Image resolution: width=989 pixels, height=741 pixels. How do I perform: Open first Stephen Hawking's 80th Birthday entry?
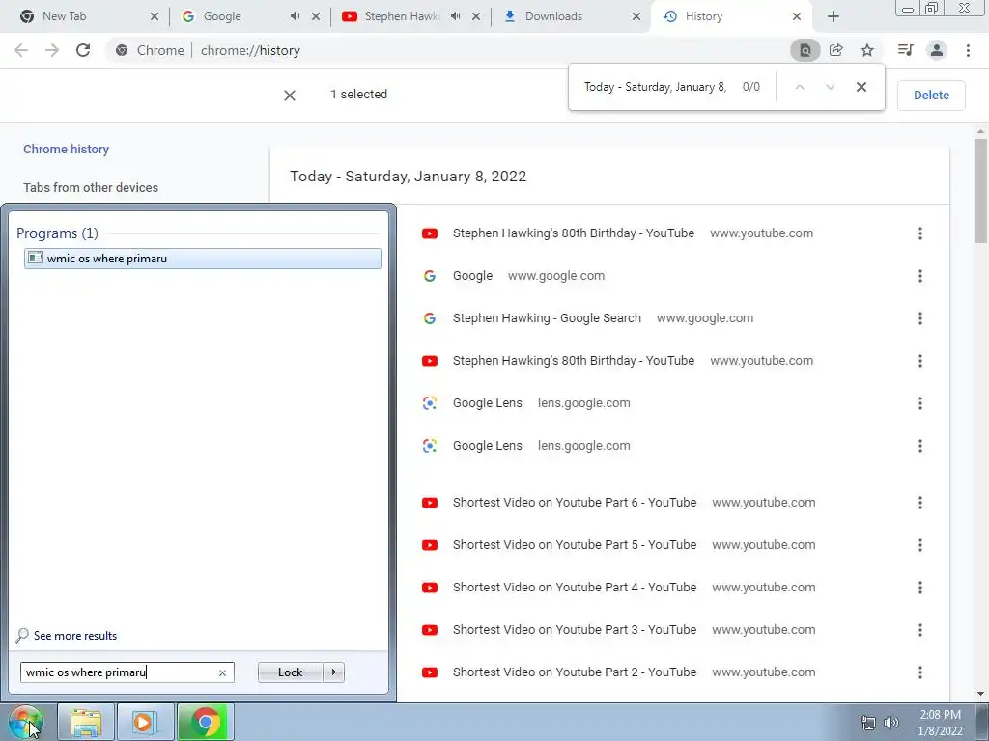[574, 233]
